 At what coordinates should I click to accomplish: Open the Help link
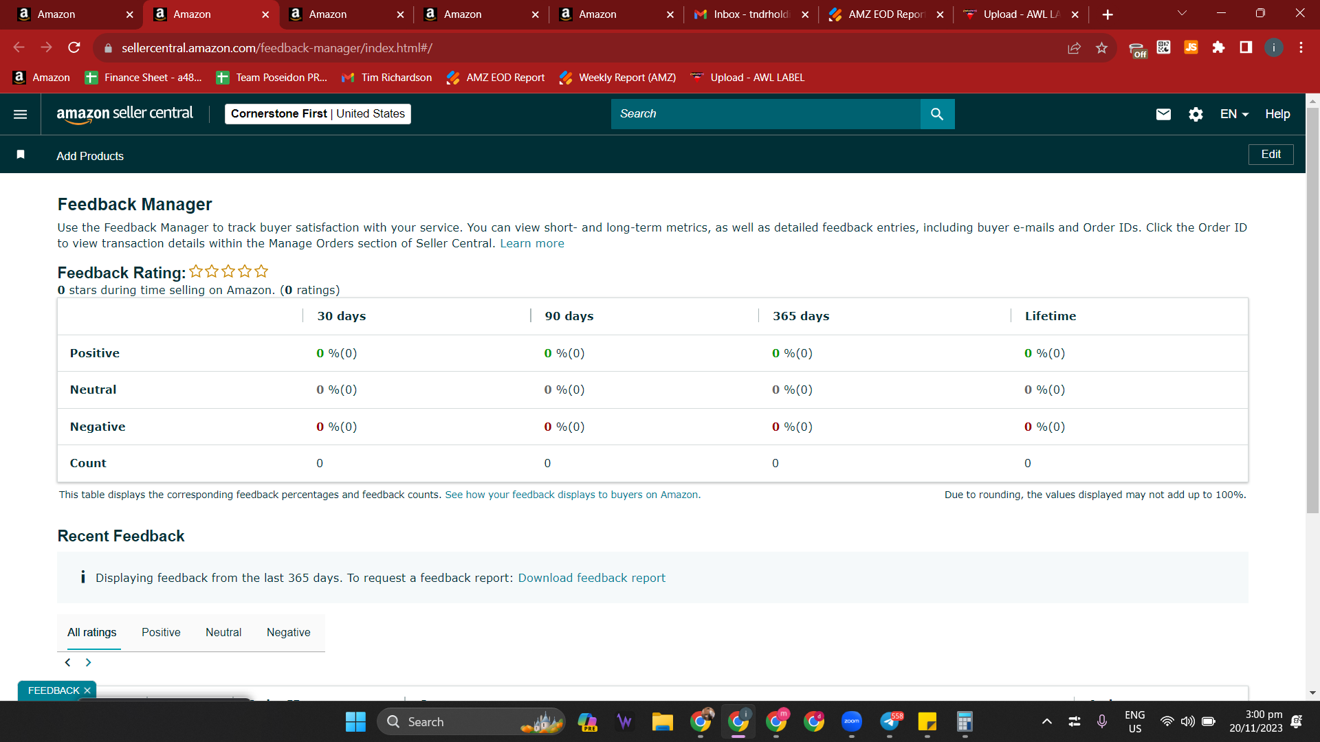pyautogui.click(x=1277, y=114)
